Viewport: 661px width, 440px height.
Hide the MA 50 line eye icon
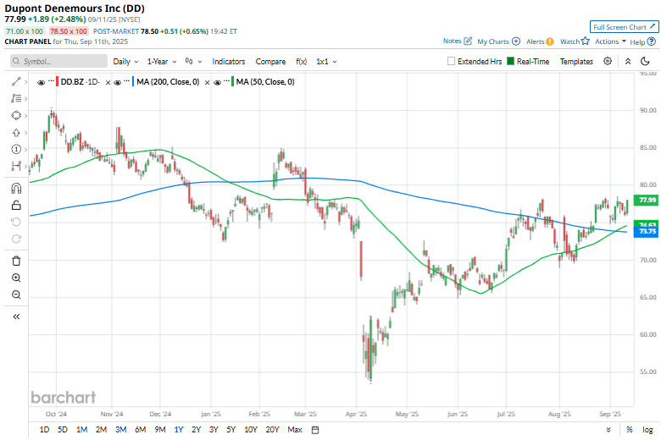[x=218, y=83]
